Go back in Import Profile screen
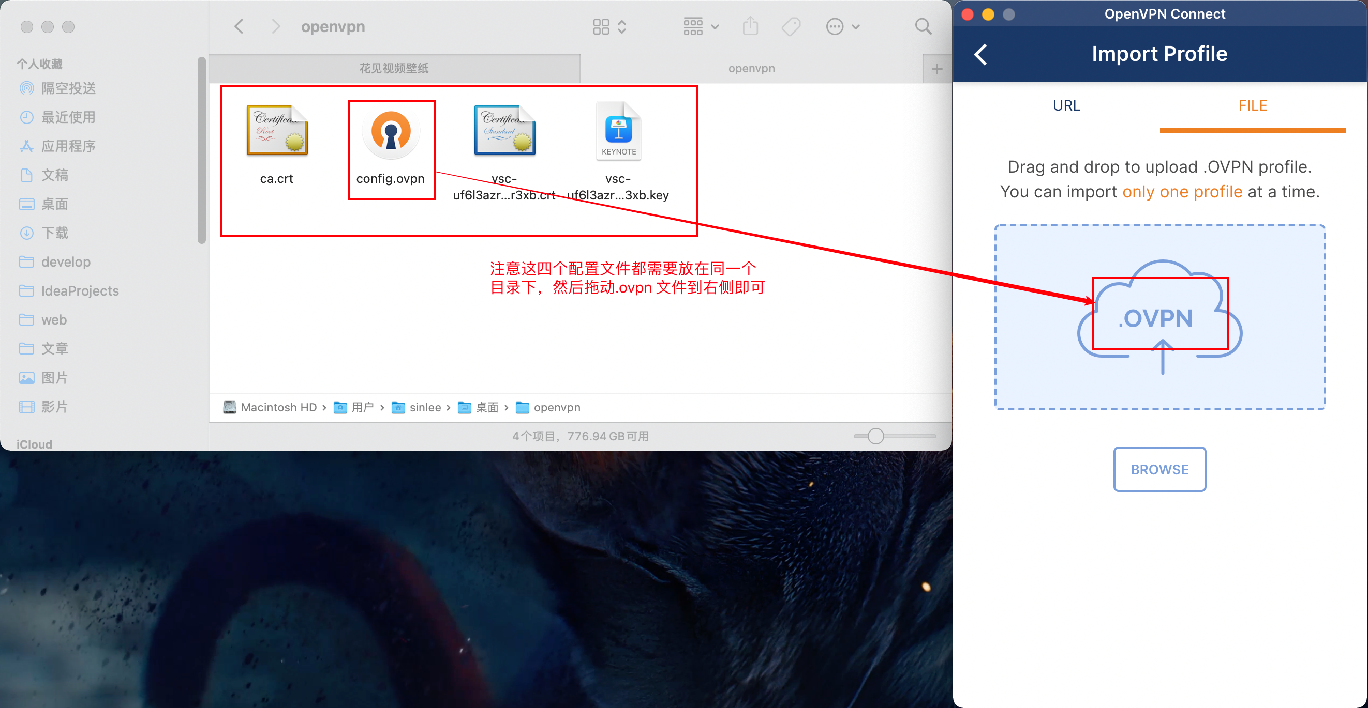This screenshot has width=1368, height=708. tap(981, 54)
